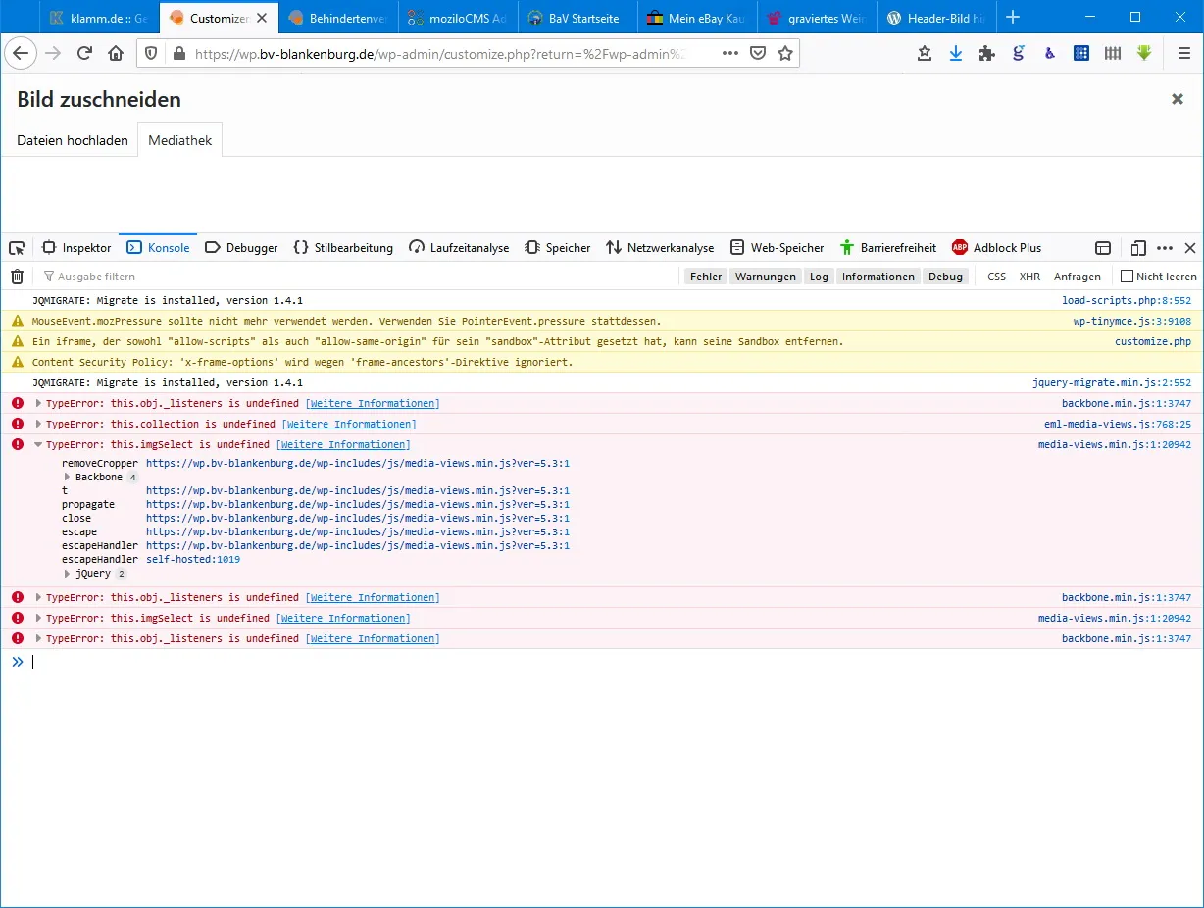Open the Speicher panel

click(558, 248)
